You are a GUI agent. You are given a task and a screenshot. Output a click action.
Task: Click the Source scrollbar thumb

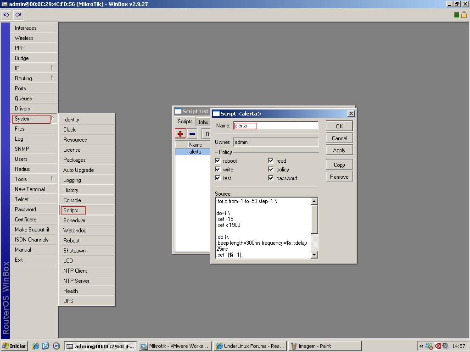point(314,219)
